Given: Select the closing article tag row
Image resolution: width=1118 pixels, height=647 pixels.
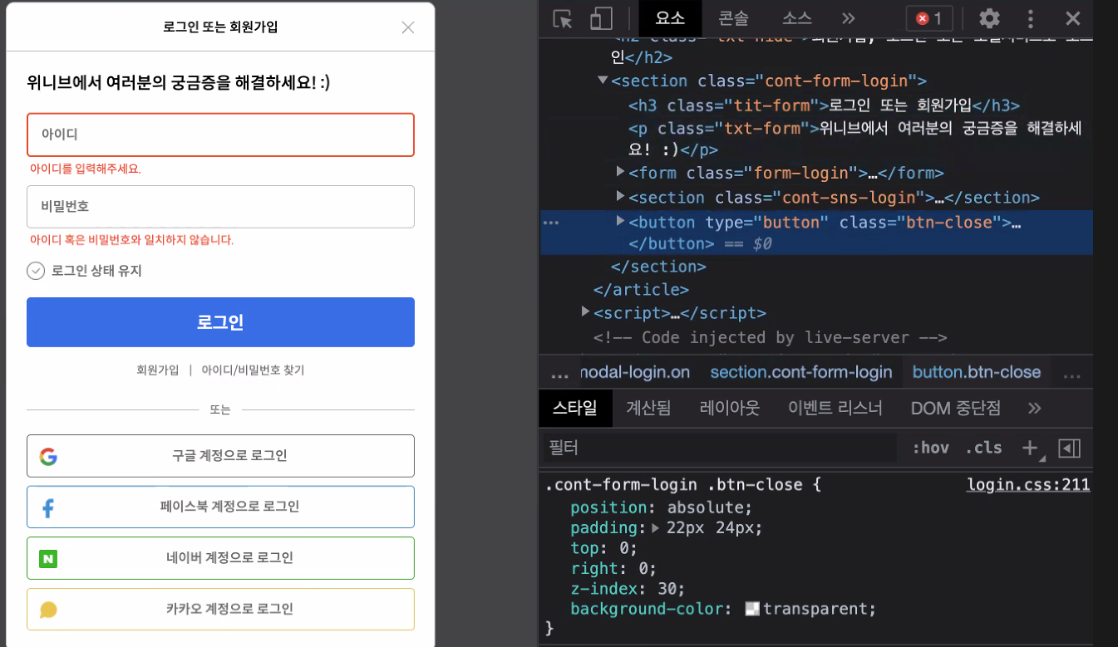Looking at the screenshot, I should pos(641,290).
